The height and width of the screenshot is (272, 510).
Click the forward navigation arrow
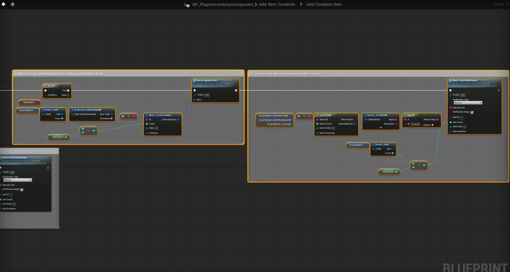(12, 4)
